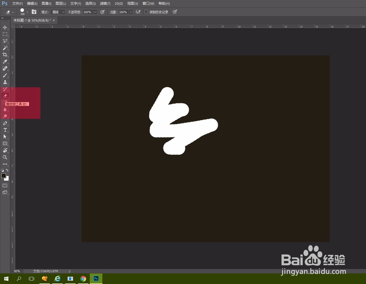
Task: Select the Rectangular Marquee tool
Action: pos(5,34)
